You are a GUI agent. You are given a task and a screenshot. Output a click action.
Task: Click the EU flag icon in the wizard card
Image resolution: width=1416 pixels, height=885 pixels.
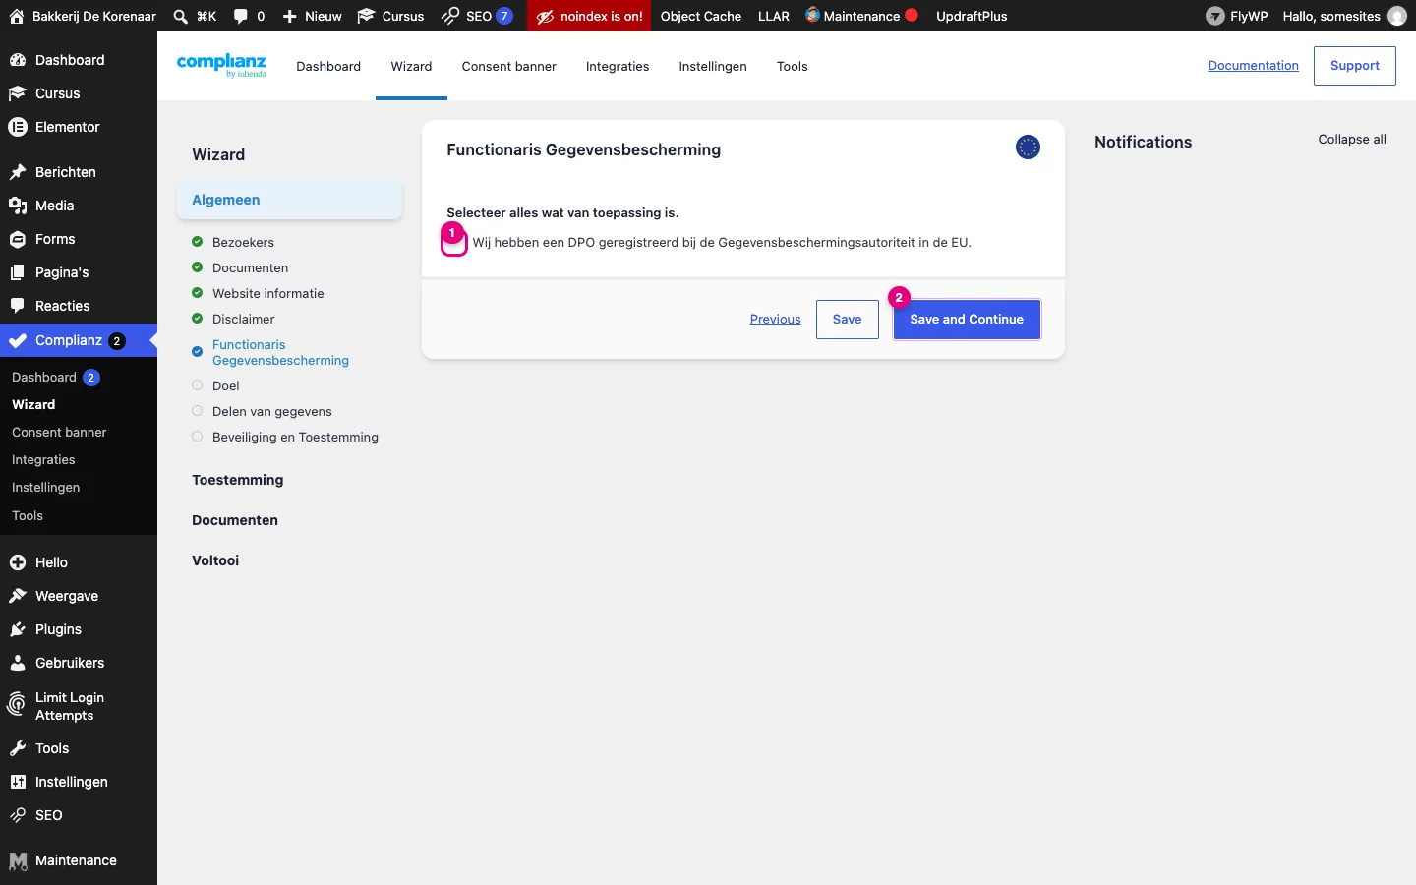tap(1028, 147)
